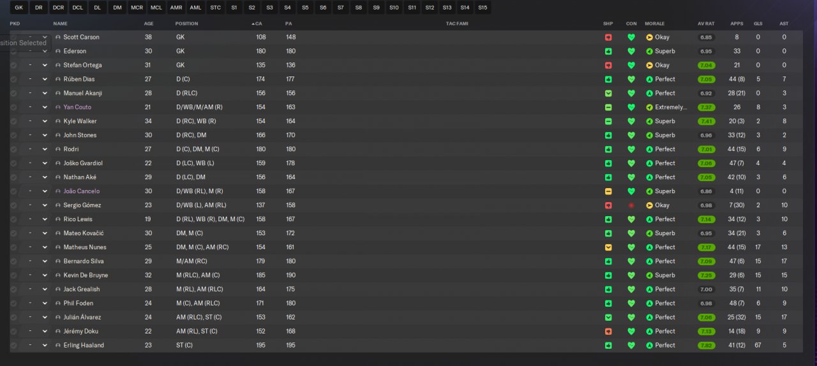Toggle picked circle for Kyle Walker

point(13,121)
